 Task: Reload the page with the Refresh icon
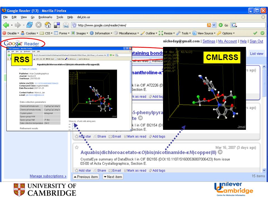tap(30, 25)
